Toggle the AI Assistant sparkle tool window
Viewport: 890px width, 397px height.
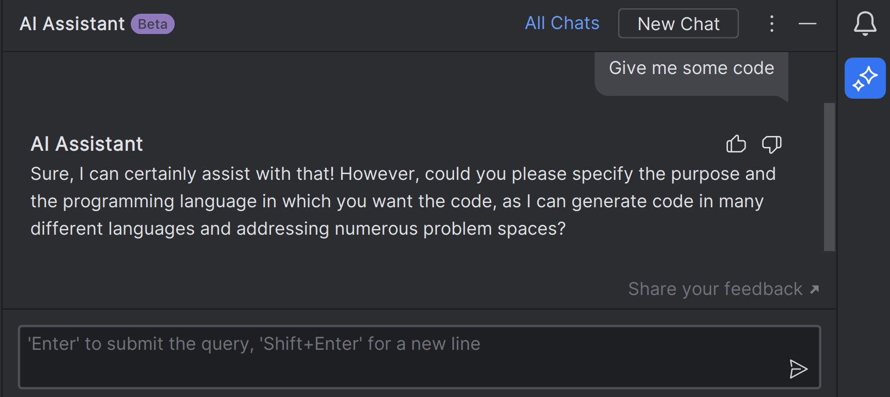(x=865, y=78)
